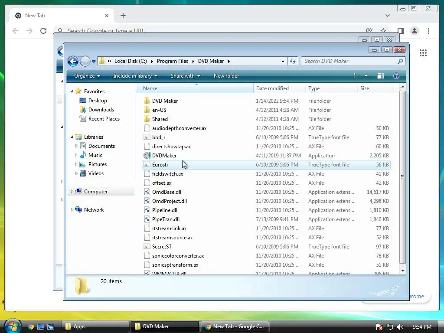Select the Videos library icon

83,173
